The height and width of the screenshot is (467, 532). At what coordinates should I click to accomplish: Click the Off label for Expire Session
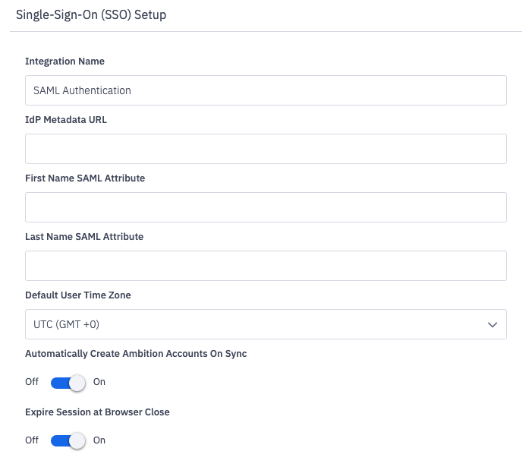tap(32, 440)
